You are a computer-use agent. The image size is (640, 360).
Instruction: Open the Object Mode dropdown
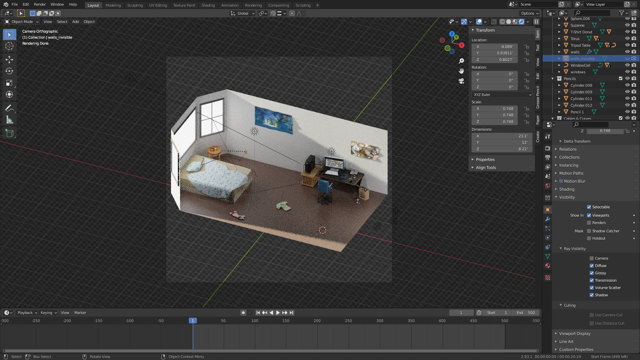tap(22, 22)
